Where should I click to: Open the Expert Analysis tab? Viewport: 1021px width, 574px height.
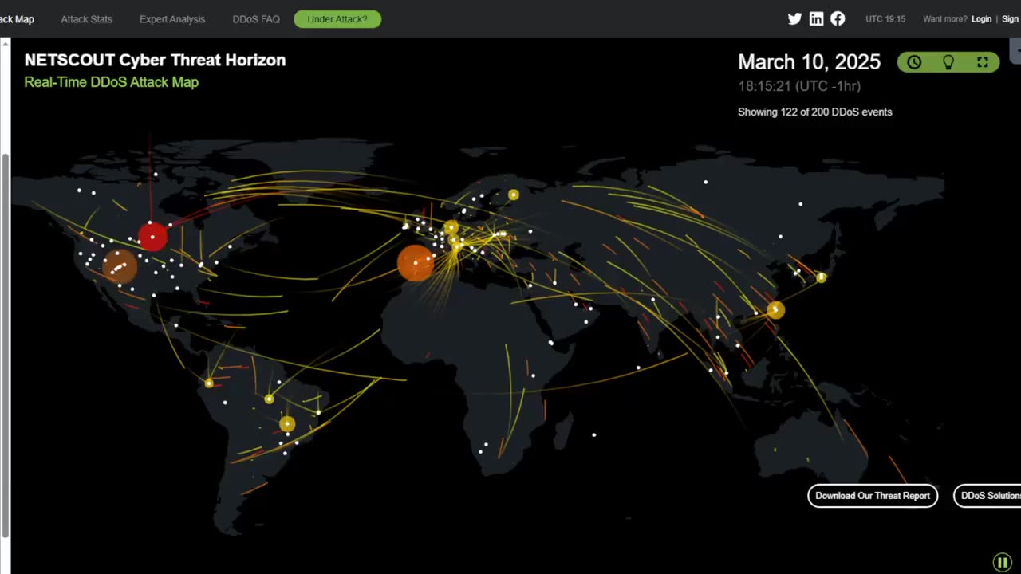tap(172, 19)
